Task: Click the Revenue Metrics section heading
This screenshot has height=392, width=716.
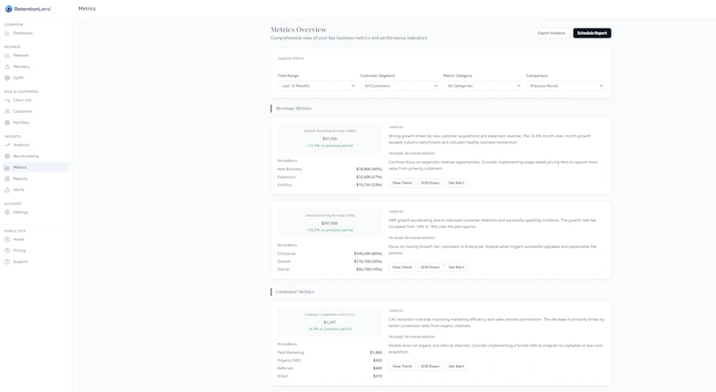Action: tap(294, 108)
